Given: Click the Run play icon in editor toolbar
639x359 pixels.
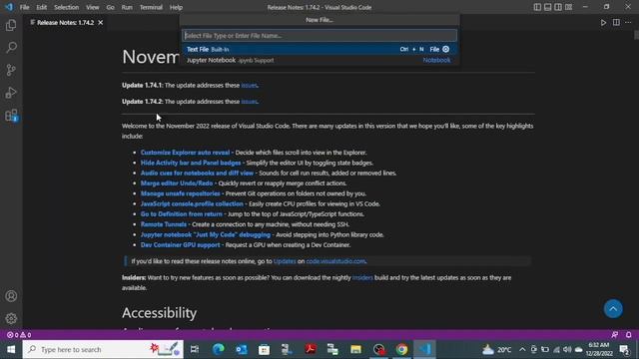Looking at the screenshot, I should pyautogui.click(x=603, y=23).
